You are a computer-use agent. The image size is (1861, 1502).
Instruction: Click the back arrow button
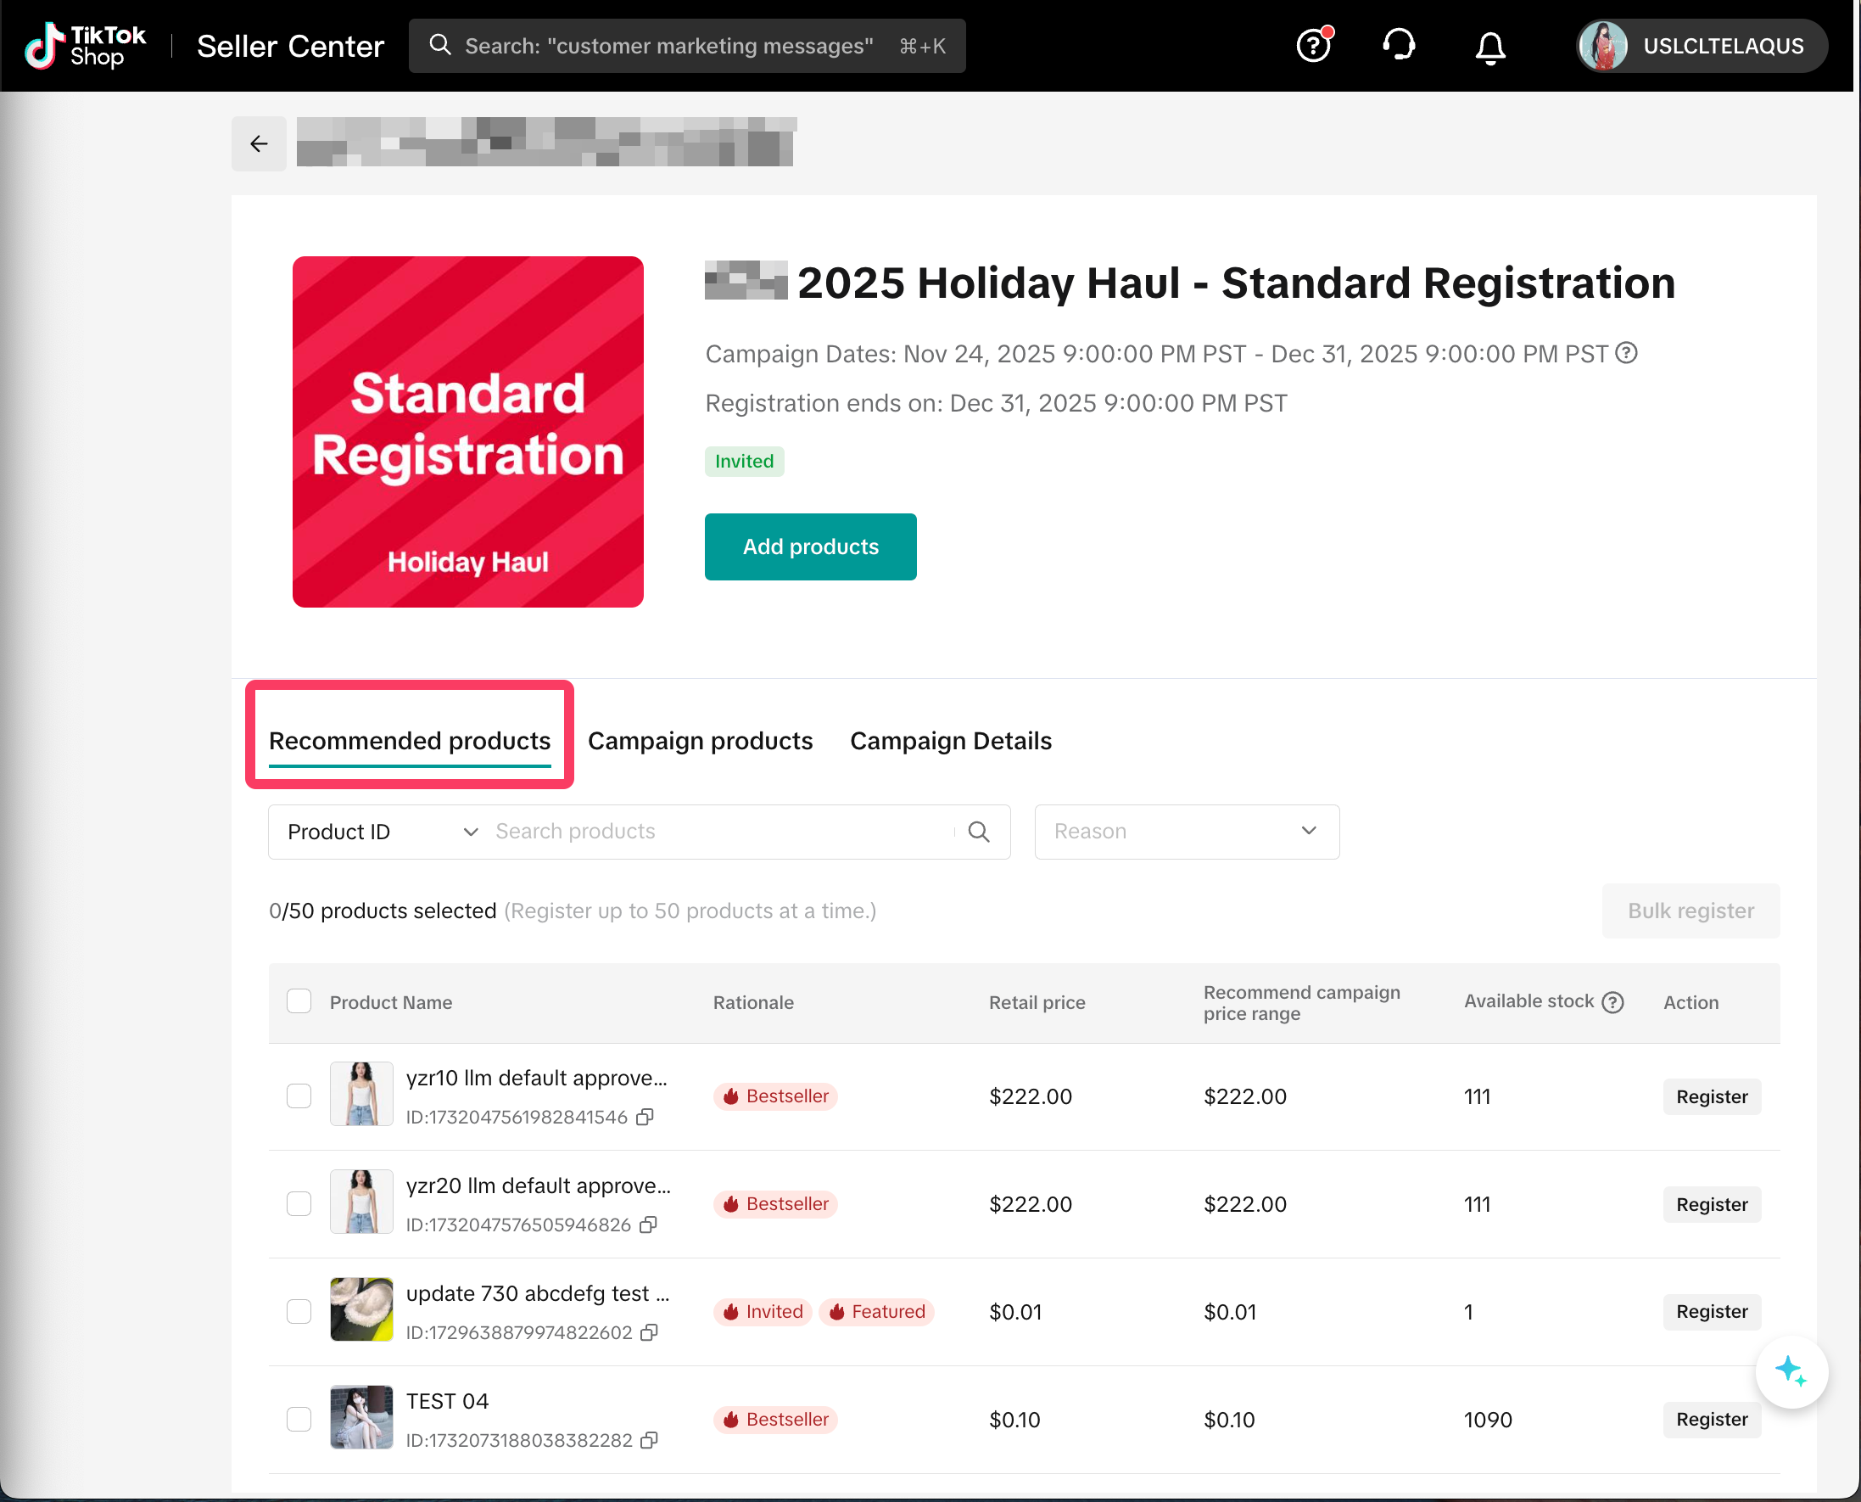259,143
